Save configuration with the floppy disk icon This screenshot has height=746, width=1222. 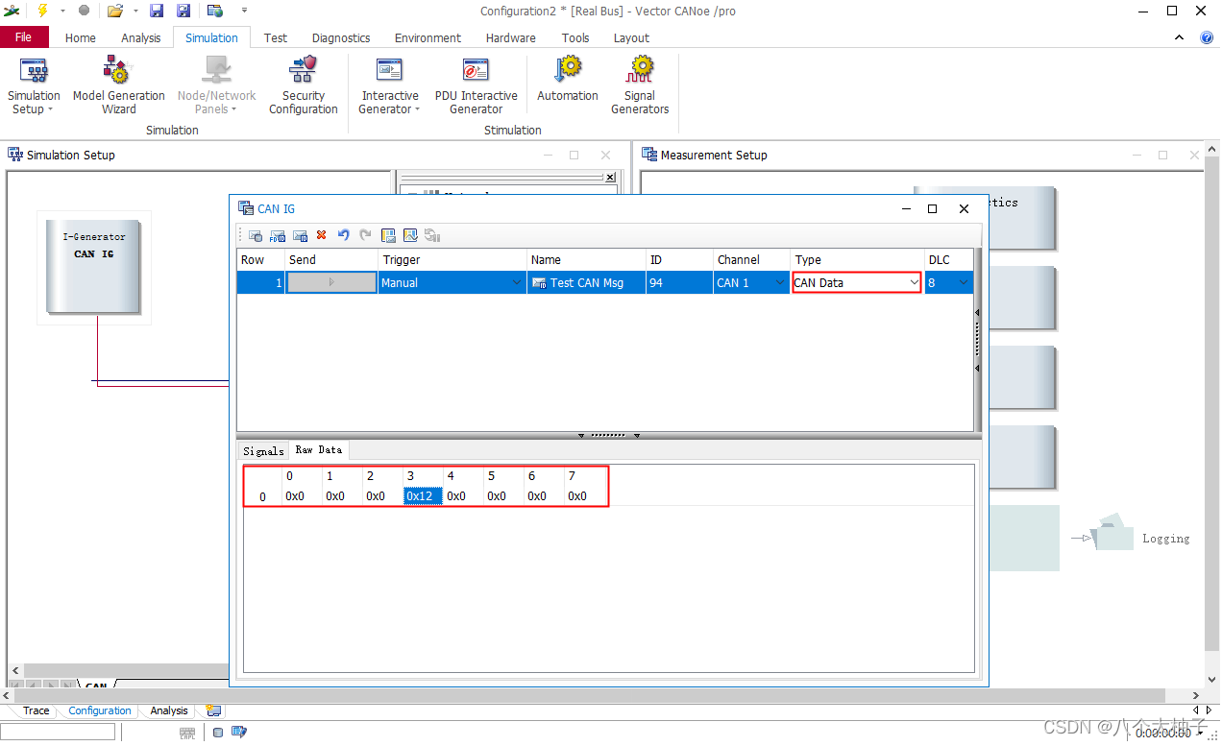click(x=157, y=11)
